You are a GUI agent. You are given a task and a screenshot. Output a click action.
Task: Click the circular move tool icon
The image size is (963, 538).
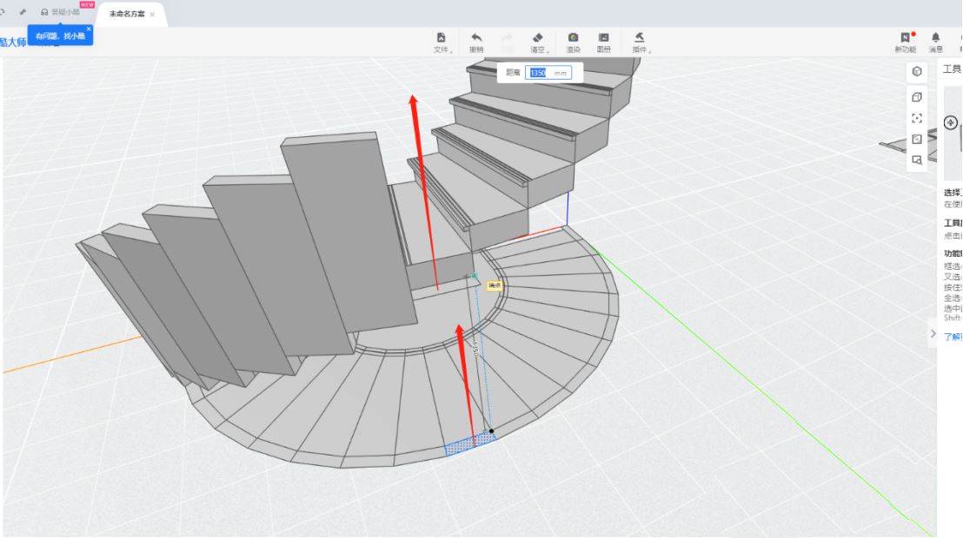(951, 122)
